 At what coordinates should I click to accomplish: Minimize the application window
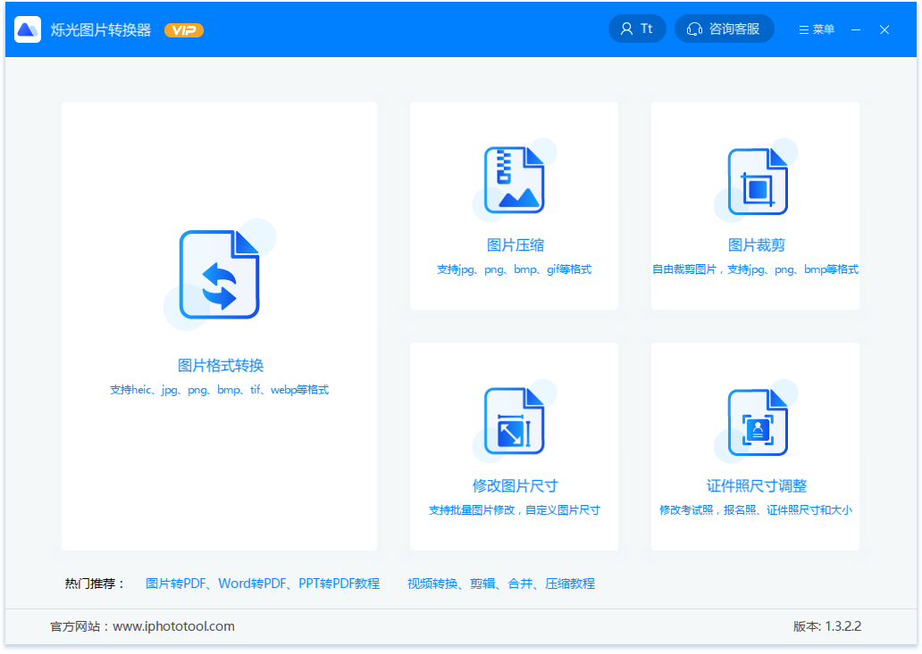click(x=855, y=29)
